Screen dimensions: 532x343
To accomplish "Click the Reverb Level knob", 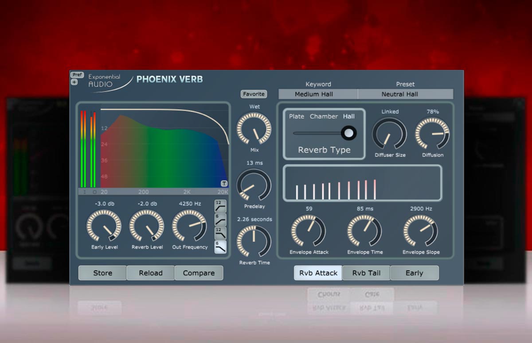I will [147, 226].
